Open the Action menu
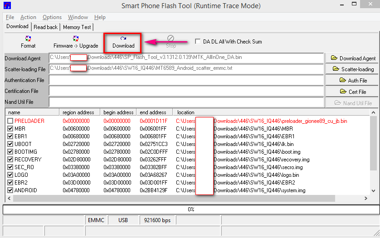380x238 pixels. 28,17
